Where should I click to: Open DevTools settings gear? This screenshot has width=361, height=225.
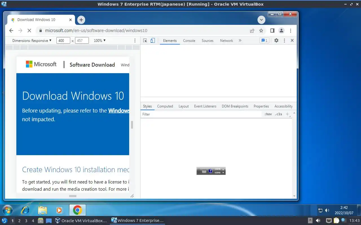(x=276, y=40)
